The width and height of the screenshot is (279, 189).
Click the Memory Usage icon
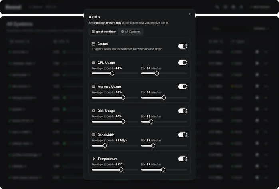point(94,87)
